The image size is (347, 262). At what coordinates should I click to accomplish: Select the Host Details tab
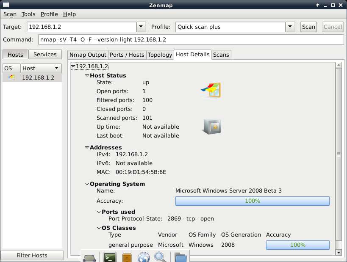pos(193,55)
